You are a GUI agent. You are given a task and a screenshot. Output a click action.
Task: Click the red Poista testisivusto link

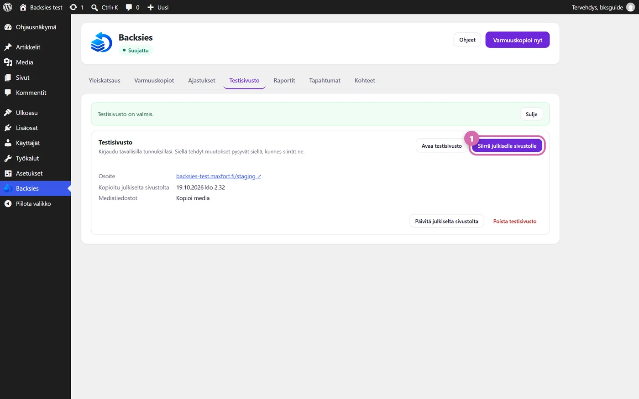tap(515, 221)
